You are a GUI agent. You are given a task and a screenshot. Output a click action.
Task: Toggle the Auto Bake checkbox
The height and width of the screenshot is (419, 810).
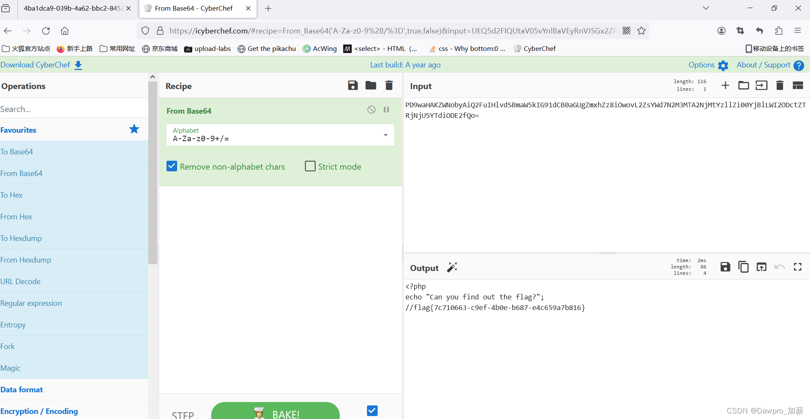[372, 410]
